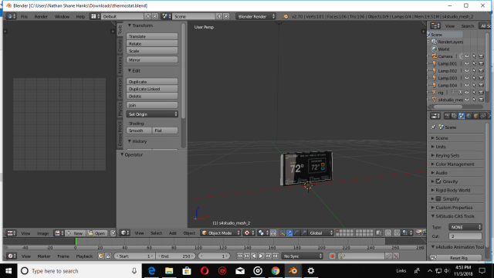The width and height of the screenshot is (494, 278).
Task: Open the Set Origin dropdown
Action: click(152, 114)
